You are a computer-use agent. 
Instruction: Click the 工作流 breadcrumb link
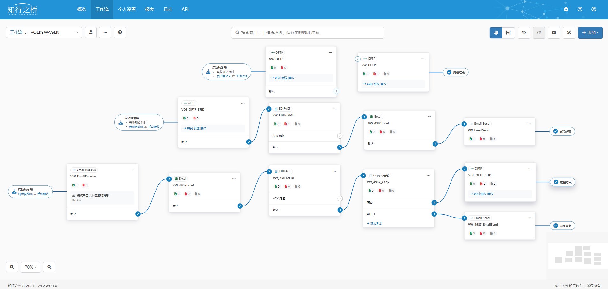[x=16, y=32]
